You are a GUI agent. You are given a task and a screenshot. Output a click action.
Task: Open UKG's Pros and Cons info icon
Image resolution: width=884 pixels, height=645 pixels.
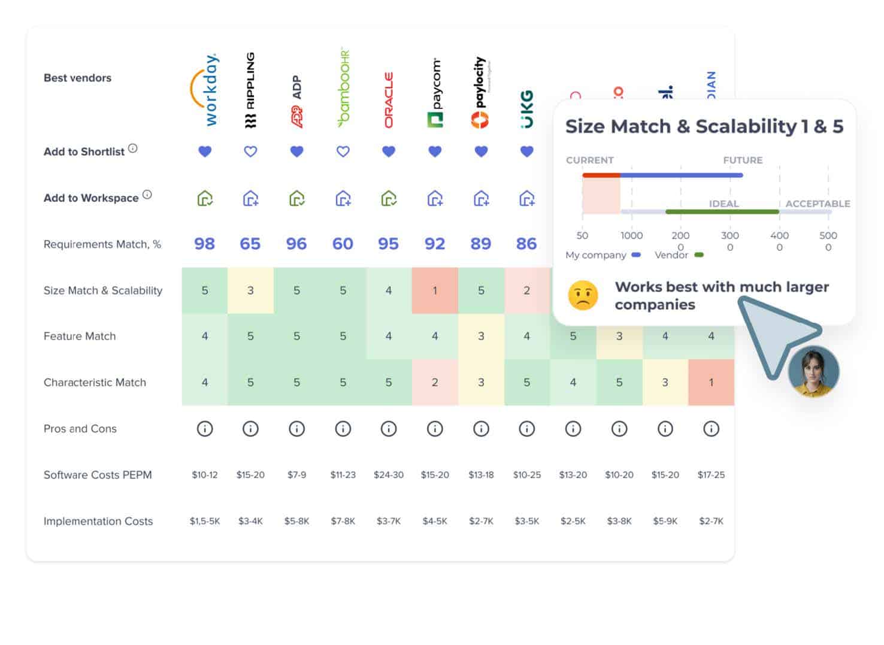(x=526, y=428)
